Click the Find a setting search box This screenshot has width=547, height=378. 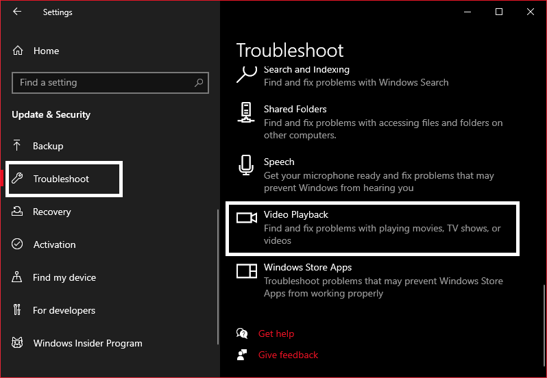coord(110,83)
